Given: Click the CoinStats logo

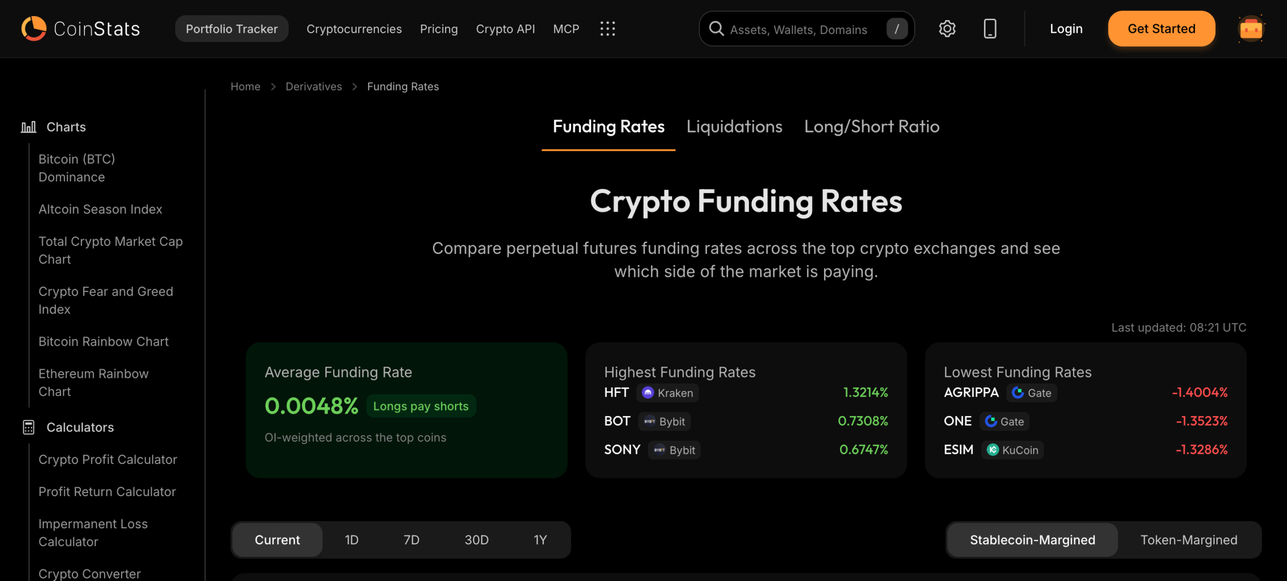Looking at the screenshot, I should click(80, 29).
